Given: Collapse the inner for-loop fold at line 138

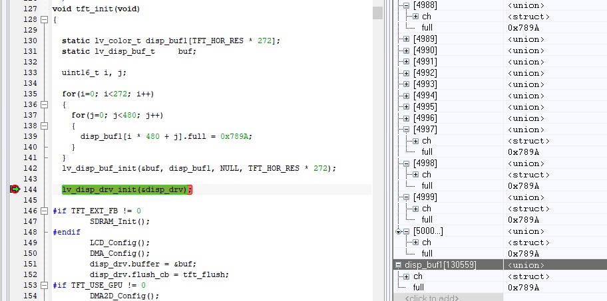Looking at the screenshot, I should click(44, 126).
